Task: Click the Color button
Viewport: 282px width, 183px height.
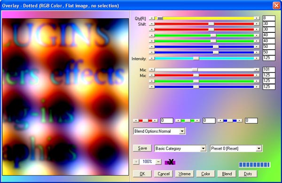Action: click(x=205, y=174)
